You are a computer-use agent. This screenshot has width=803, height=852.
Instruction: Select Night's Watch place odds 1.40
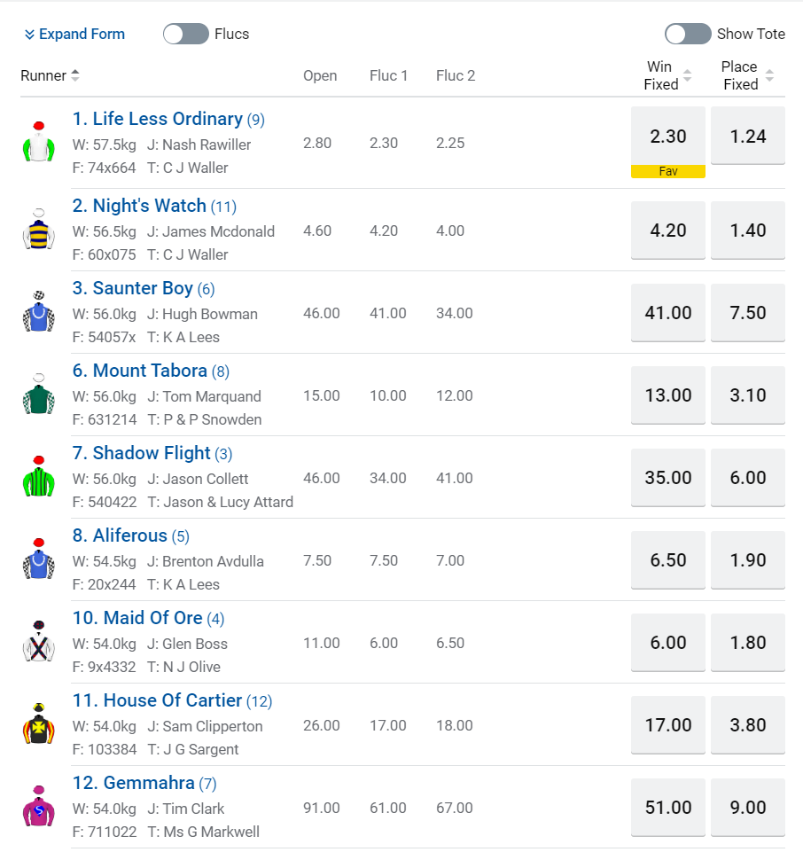(x=748, y=231)
